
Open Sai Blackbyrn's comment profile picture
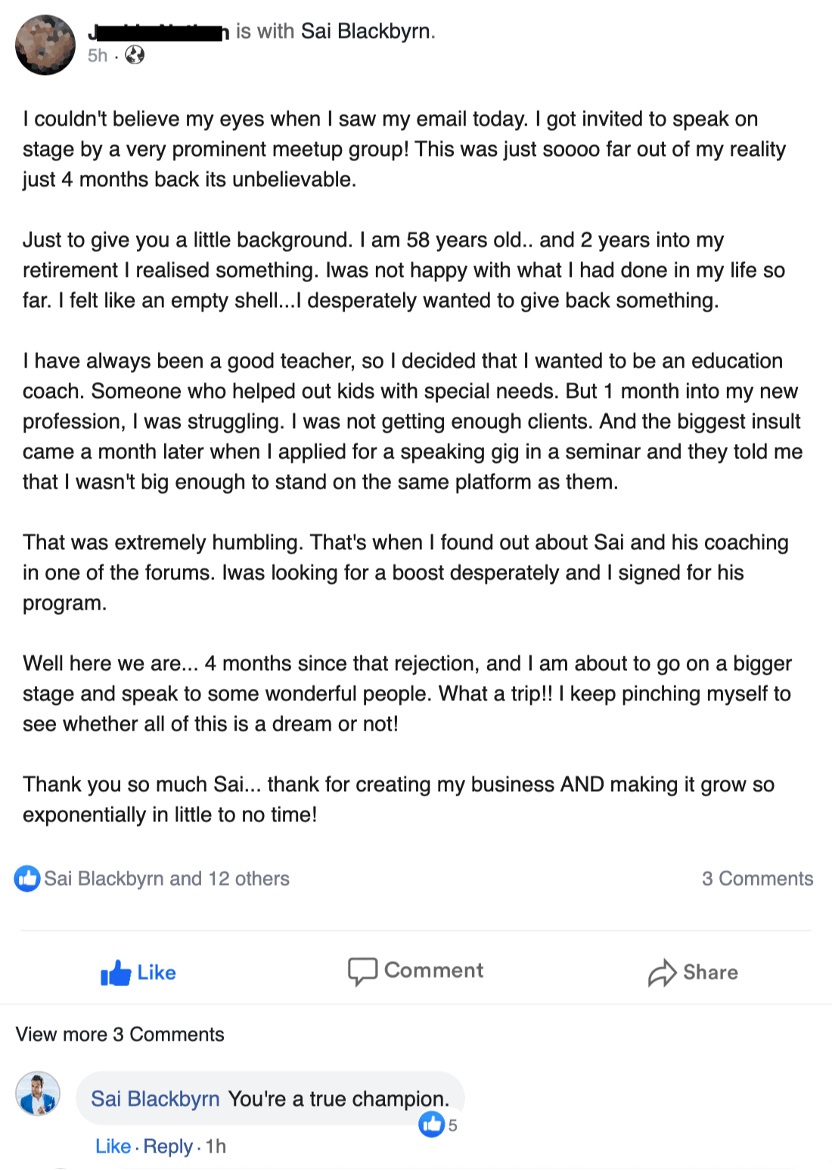(38, 1094)
